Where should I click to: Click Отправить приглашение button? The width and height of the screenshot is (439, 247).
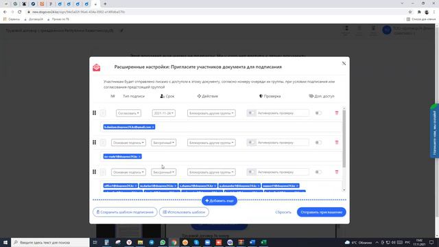(x=322, y=212)
